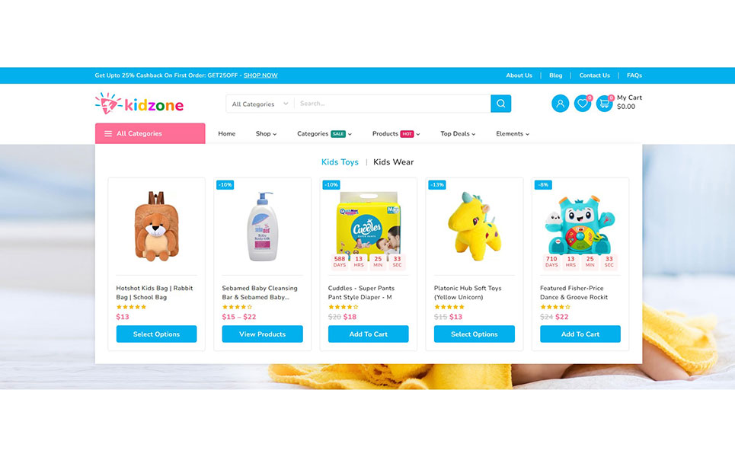Click the kidzone logo
This screenshot has width=735, height=457.
(x=139, y=104)
